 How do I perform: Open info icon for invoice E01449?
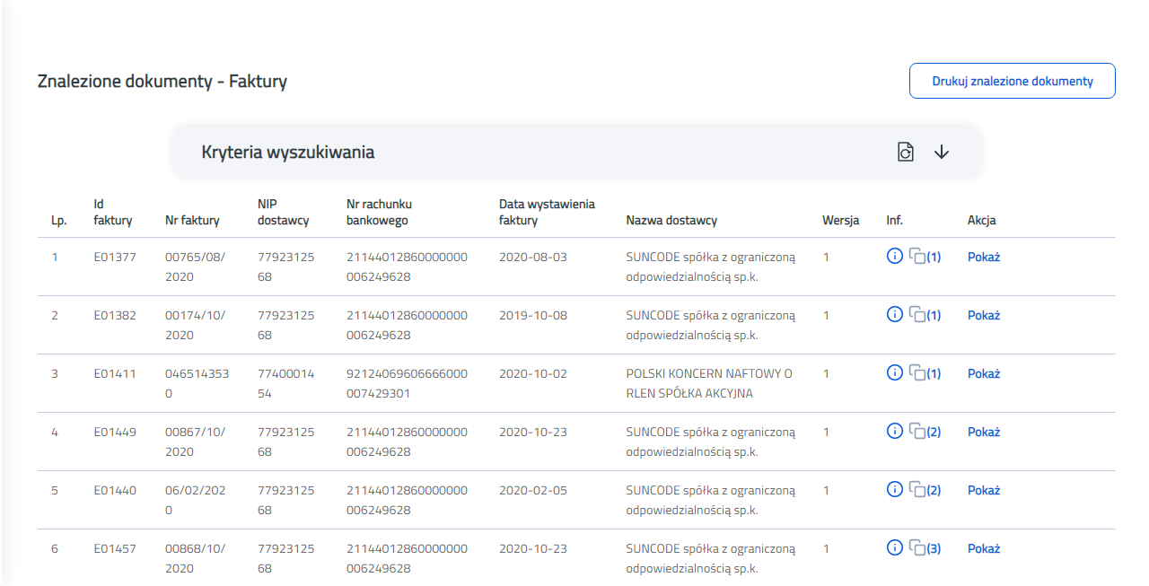(894, 432)
